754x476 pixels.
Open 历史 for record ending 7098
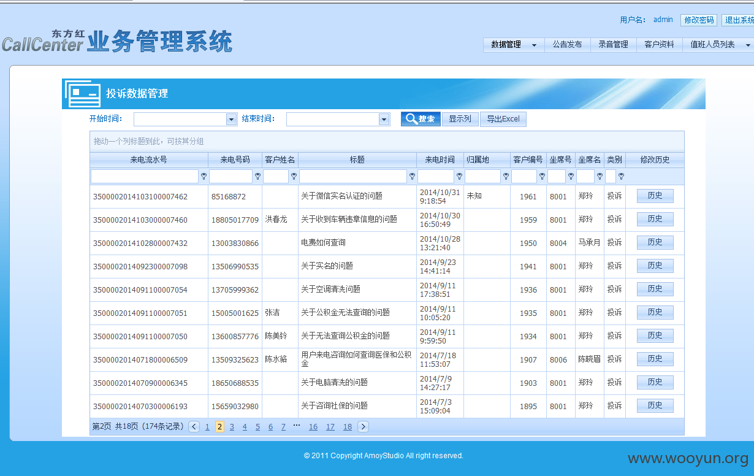pos(655,266)
